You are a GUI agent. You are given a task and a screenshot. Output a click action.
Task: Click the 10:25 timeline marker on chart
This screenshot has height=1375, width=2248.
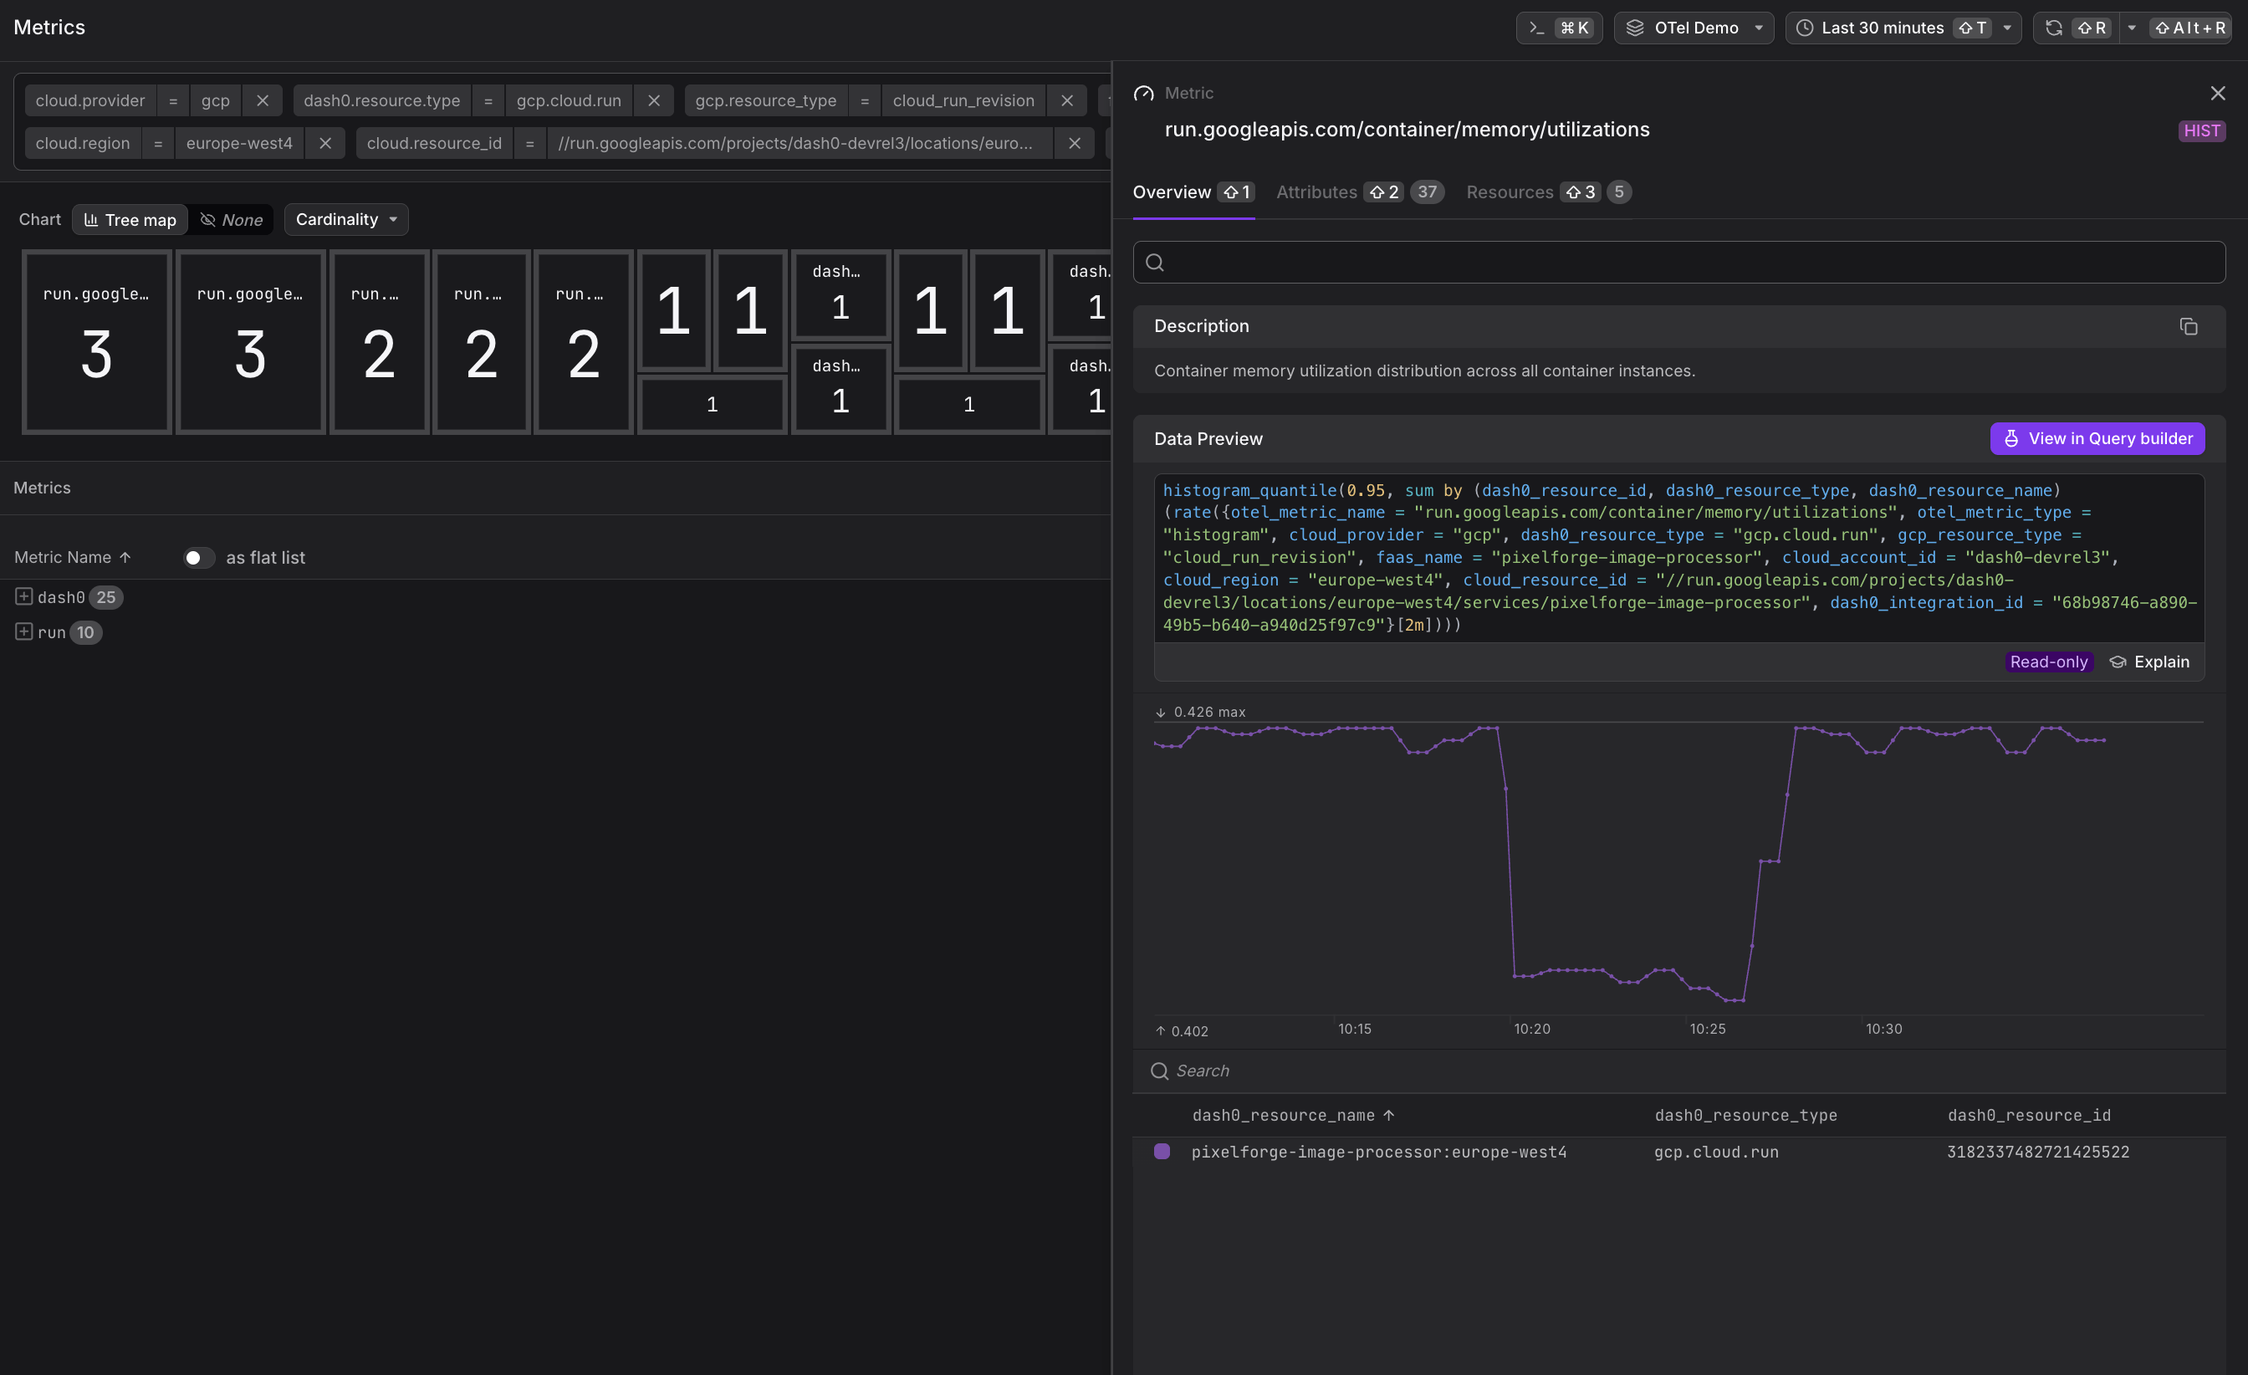point(1707,1030)
